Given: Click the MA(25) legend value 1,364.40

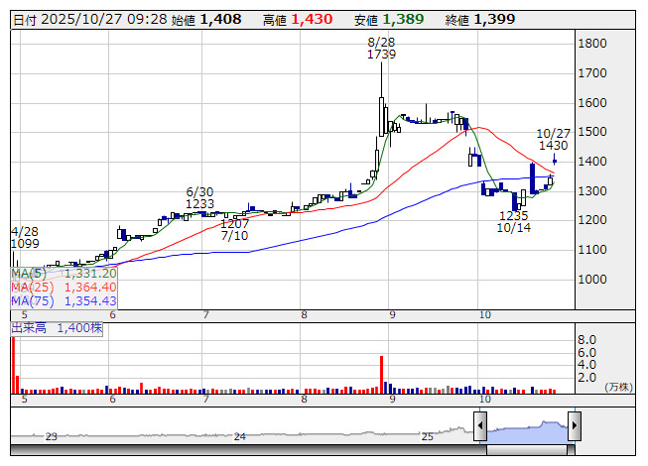Looking at the screenshot, I should click(x=90, y=287).
